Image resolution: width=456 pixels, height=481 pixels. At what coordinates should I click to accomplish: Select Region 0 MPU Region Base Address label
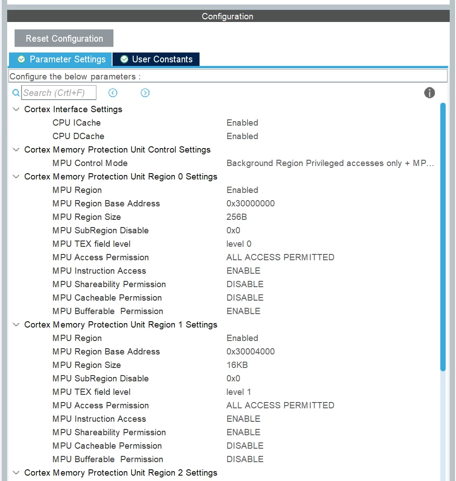pyautogui.click(x=106, y=203)
